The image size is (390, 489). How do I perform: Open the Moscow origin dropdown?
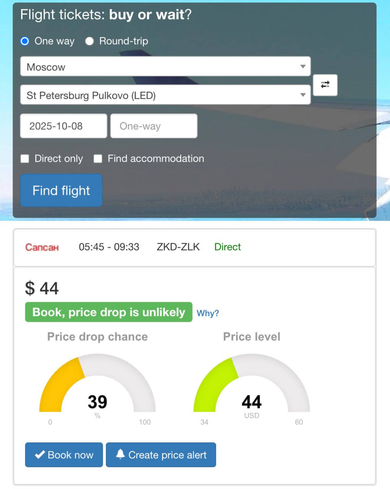point(165,66)
